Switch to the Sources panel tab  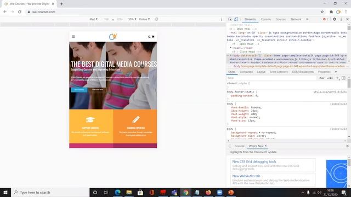281,19
